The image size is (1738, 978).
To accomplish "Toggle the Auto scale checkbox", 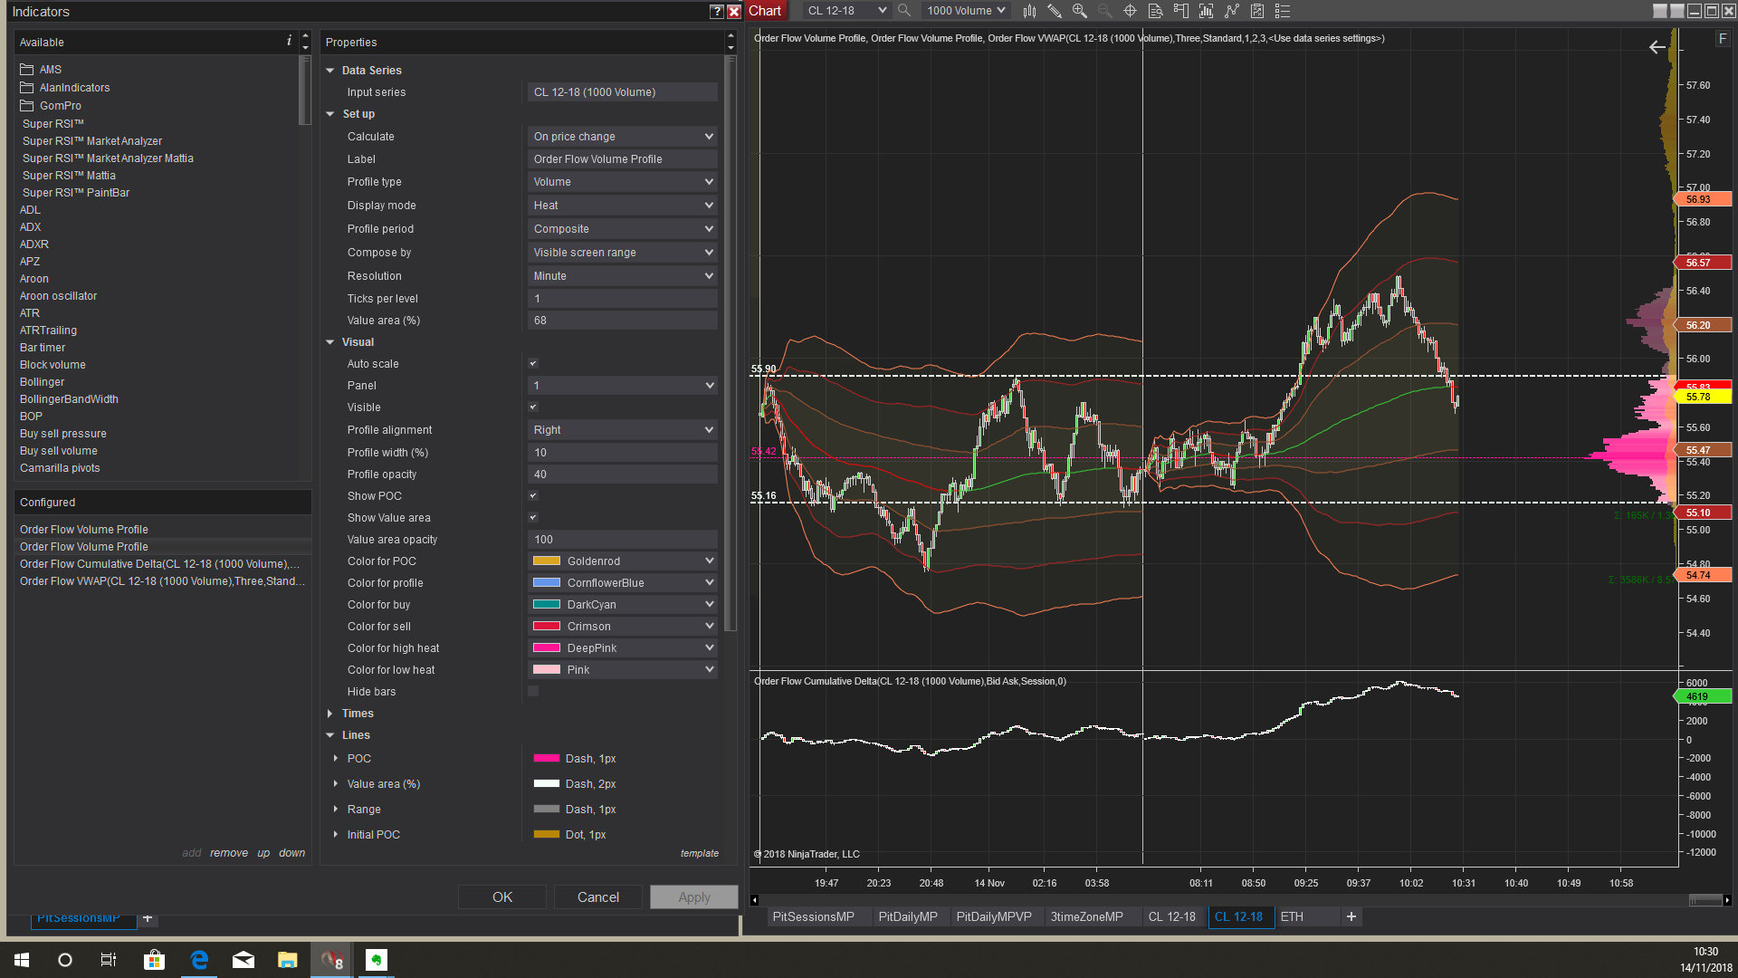I will click(x=533, y=363).
